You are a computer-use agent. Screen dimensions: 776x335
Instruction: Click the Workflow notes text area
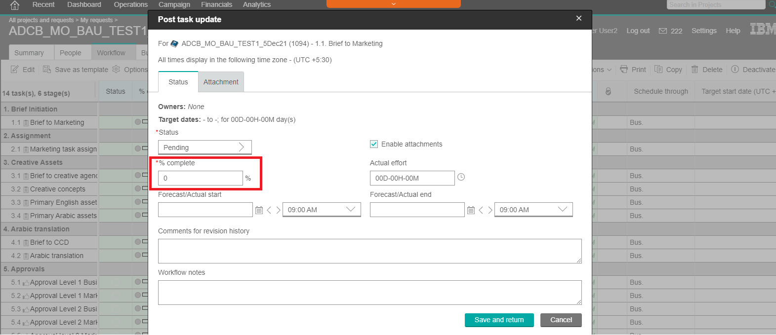pos(369,293)
